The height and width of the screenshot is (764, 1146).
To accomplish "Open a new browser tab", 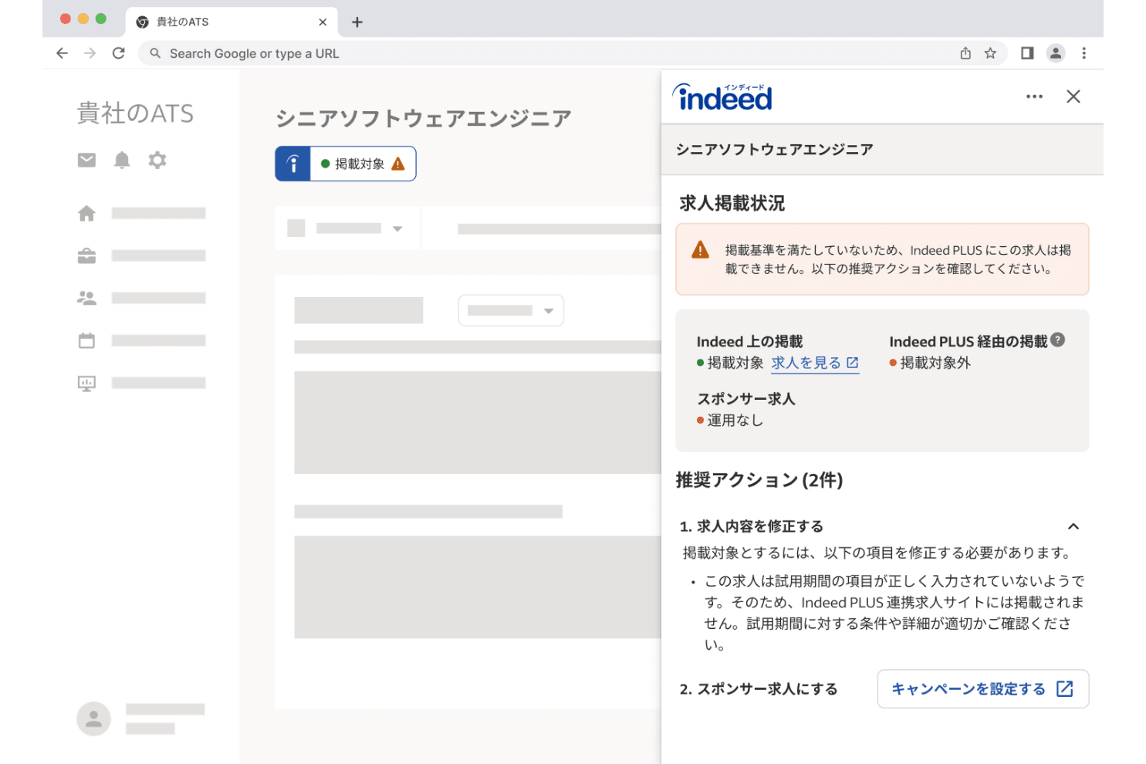I will tap(357, 22).
